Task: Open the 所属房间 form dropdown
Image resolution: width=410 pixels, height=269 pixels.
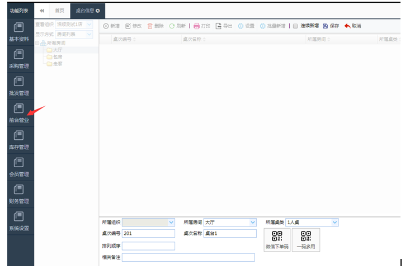Action: pos(230,222)
